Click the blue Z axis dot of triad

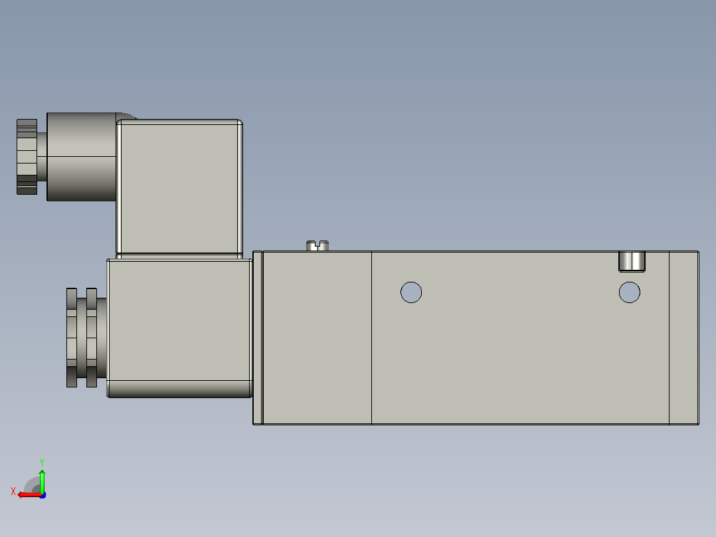pos(43,495)
